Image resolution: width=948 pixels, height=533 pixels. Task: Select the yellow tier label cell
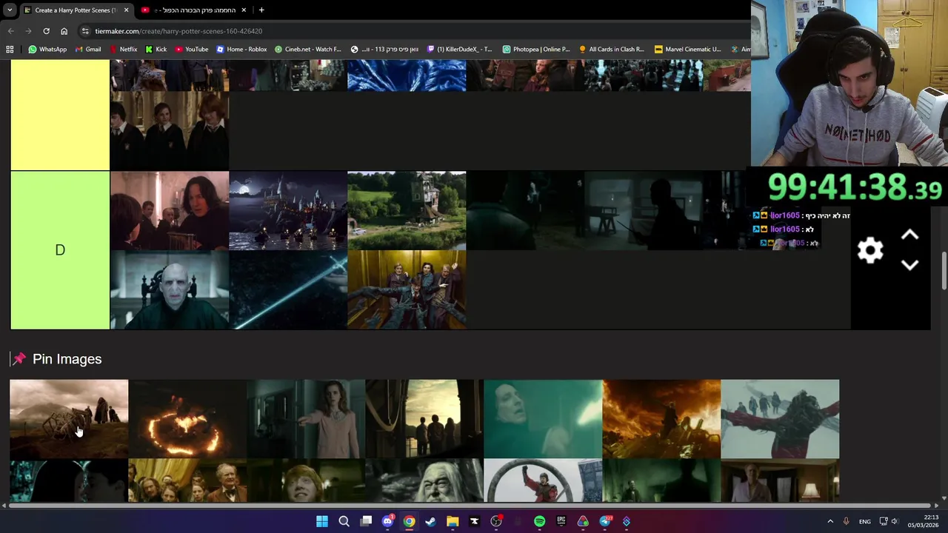pos(60,115)
